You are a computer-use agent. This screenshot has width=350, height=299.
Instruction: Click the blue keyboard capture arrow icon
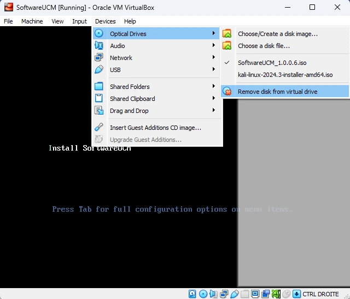[296, 294]
